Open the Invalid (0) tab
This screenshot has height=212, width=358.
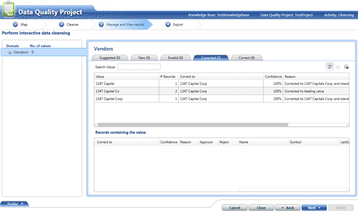[176, 58]
